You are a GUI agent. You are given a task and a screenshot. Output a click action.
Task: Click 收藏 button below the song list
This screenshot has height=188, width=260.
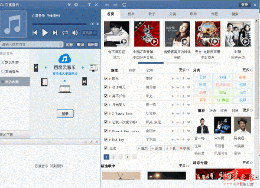pyautogui.click(x=185, y=148)
